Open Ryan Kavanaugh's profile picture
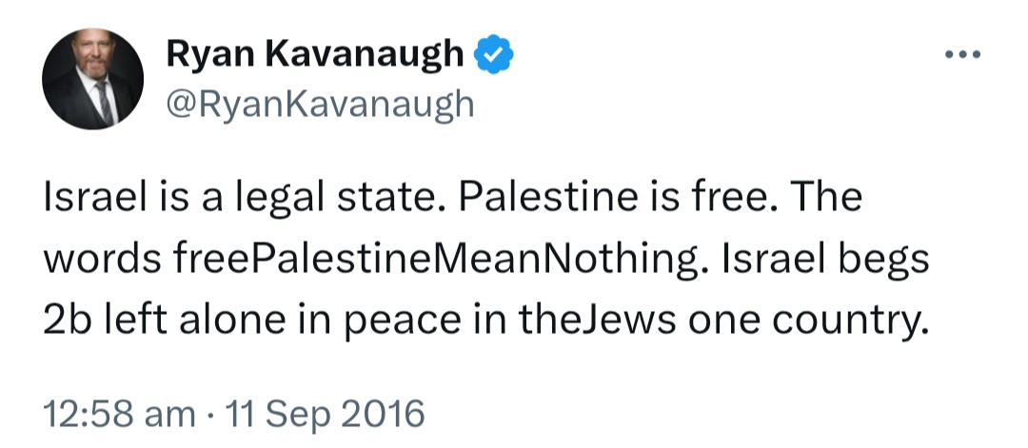The width and height of the screenshot is (1028, 448). pyautogui.click(x=92, y=79)
